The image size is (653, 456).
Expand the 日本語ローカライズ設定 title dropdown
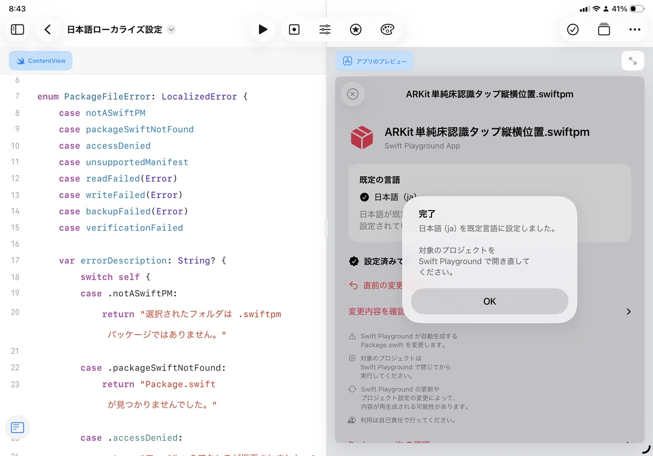(171, 29)
